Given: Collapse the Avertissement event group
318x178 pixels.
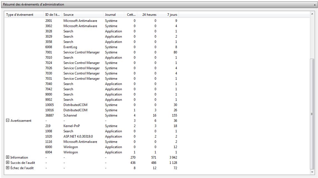Looking at the screenshot, I should (x=8, y=121).
